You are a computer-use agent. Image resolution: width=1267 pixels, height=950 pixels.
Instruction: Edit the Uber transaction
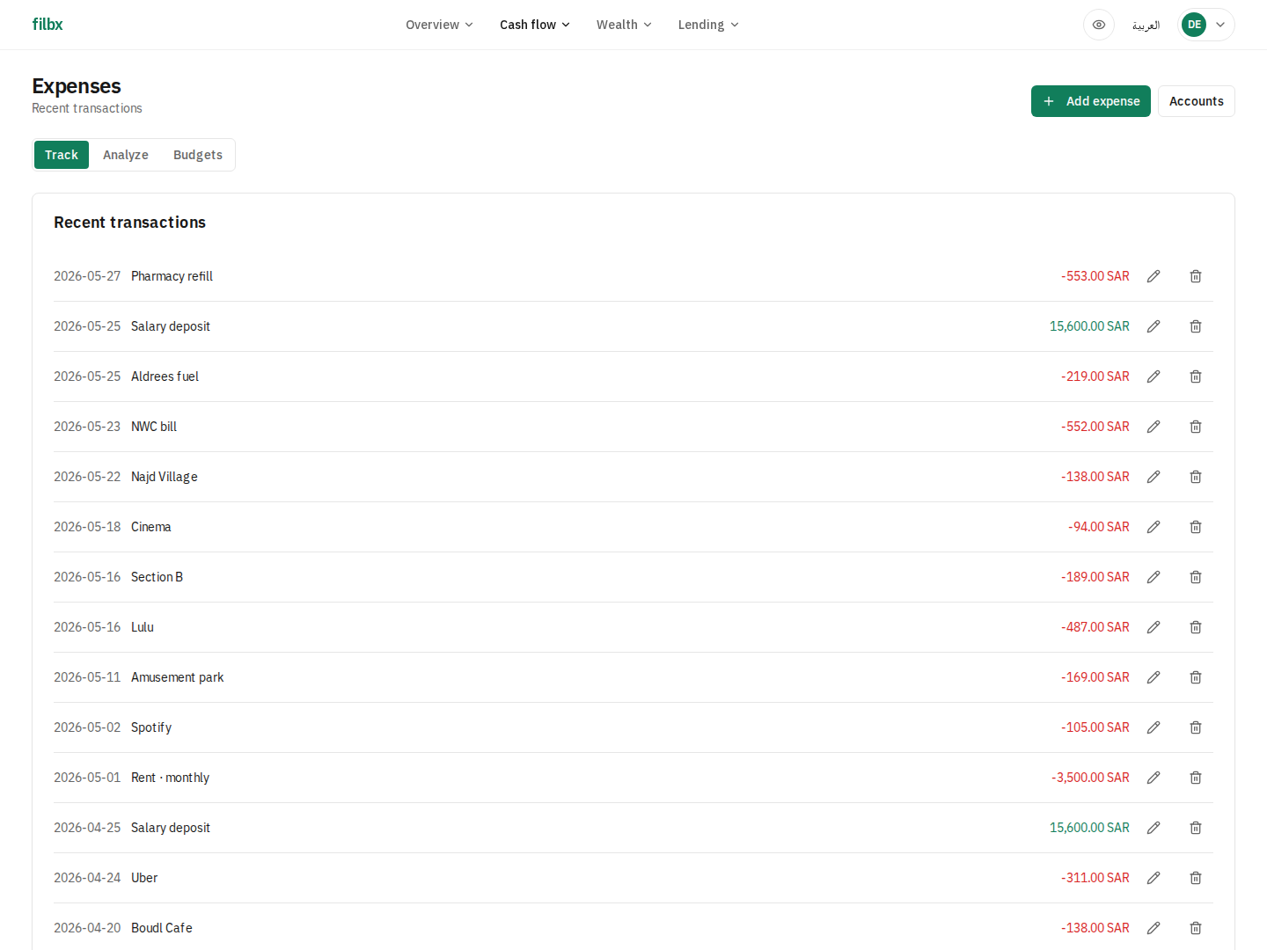1153,878
